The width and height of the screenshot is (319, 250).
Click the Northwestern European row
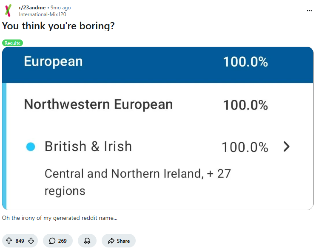(x=98, y=104)
